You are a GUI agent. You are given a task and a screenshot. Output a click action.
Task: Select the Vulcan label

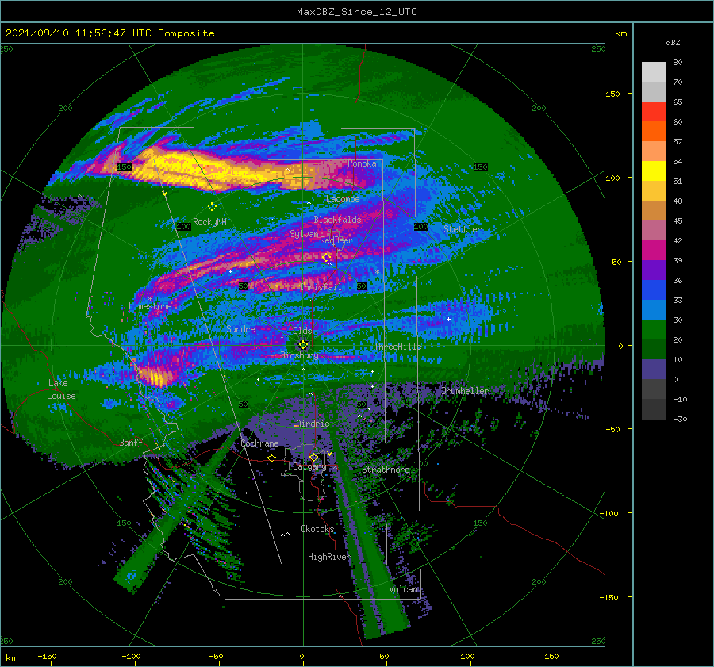coord(404,589)
